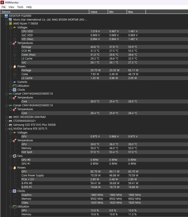The height and width of the screenshot is (217, 188).
Task: Click the Samsung SSD 970 EVO drive icon
Action: point(10,125)
